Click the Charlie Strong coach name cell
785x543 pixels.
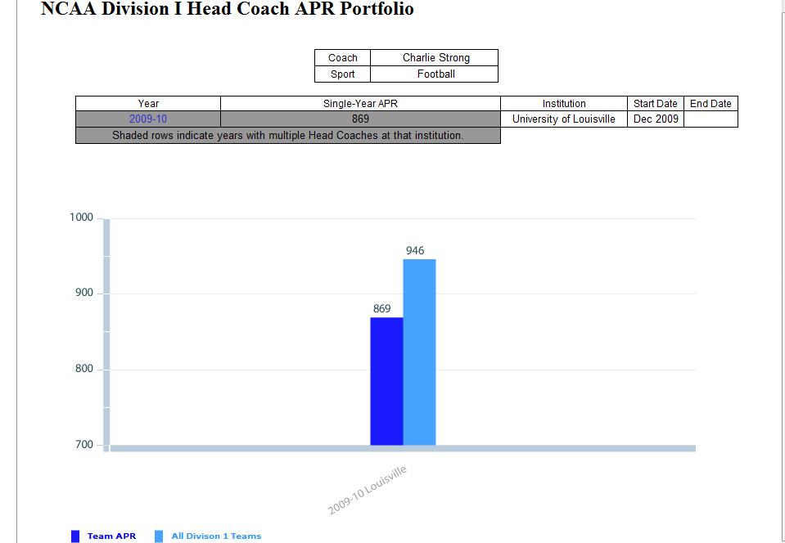pos(435,58)
